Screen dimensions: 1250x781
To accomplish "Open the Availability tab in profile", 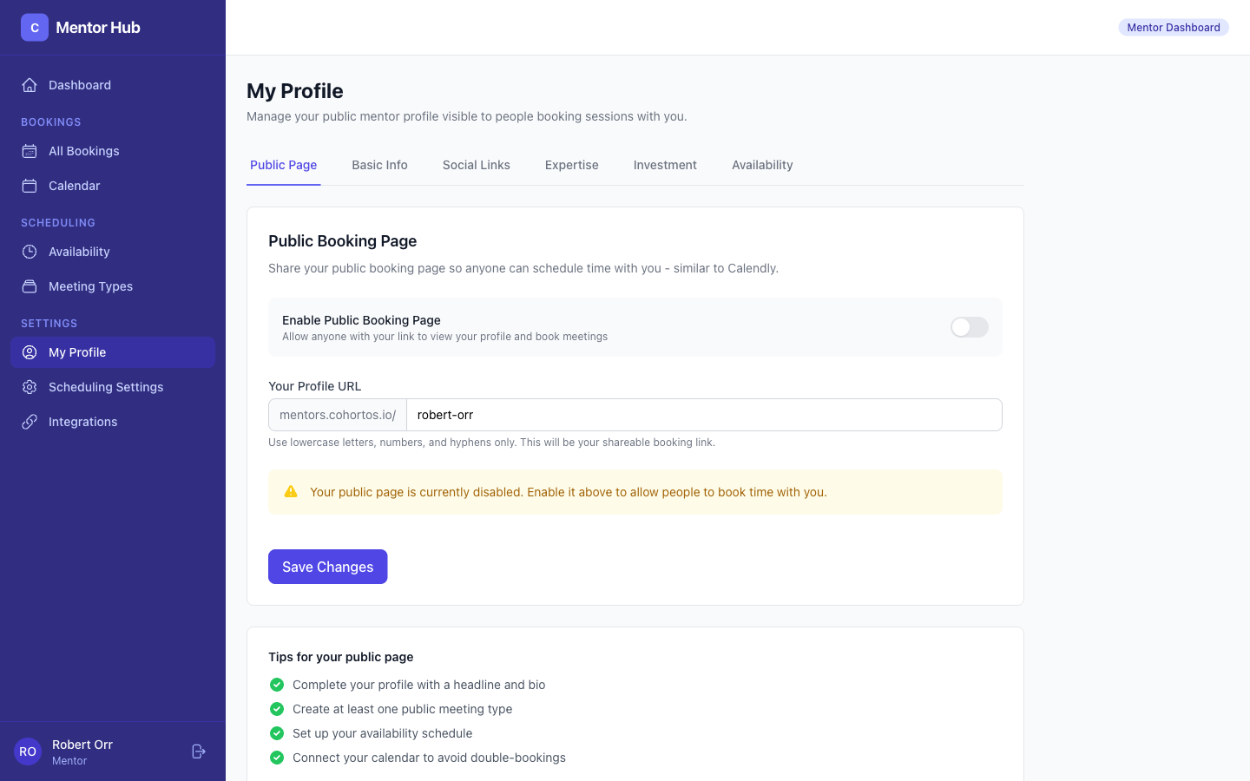I will click(762, 165).
